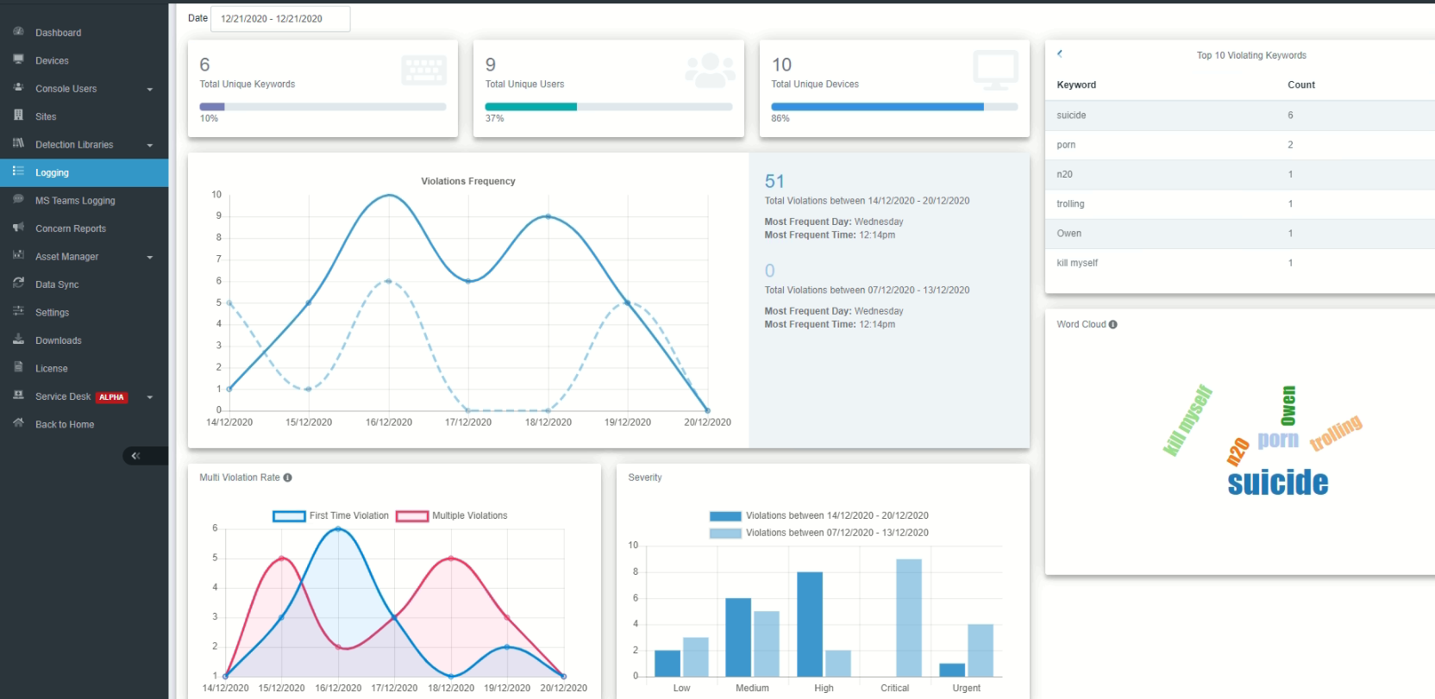The width and height of the screenshot is (1435, 699).
Task: Click the Total Unique Devices progress bar
Action: coord(894,107)
